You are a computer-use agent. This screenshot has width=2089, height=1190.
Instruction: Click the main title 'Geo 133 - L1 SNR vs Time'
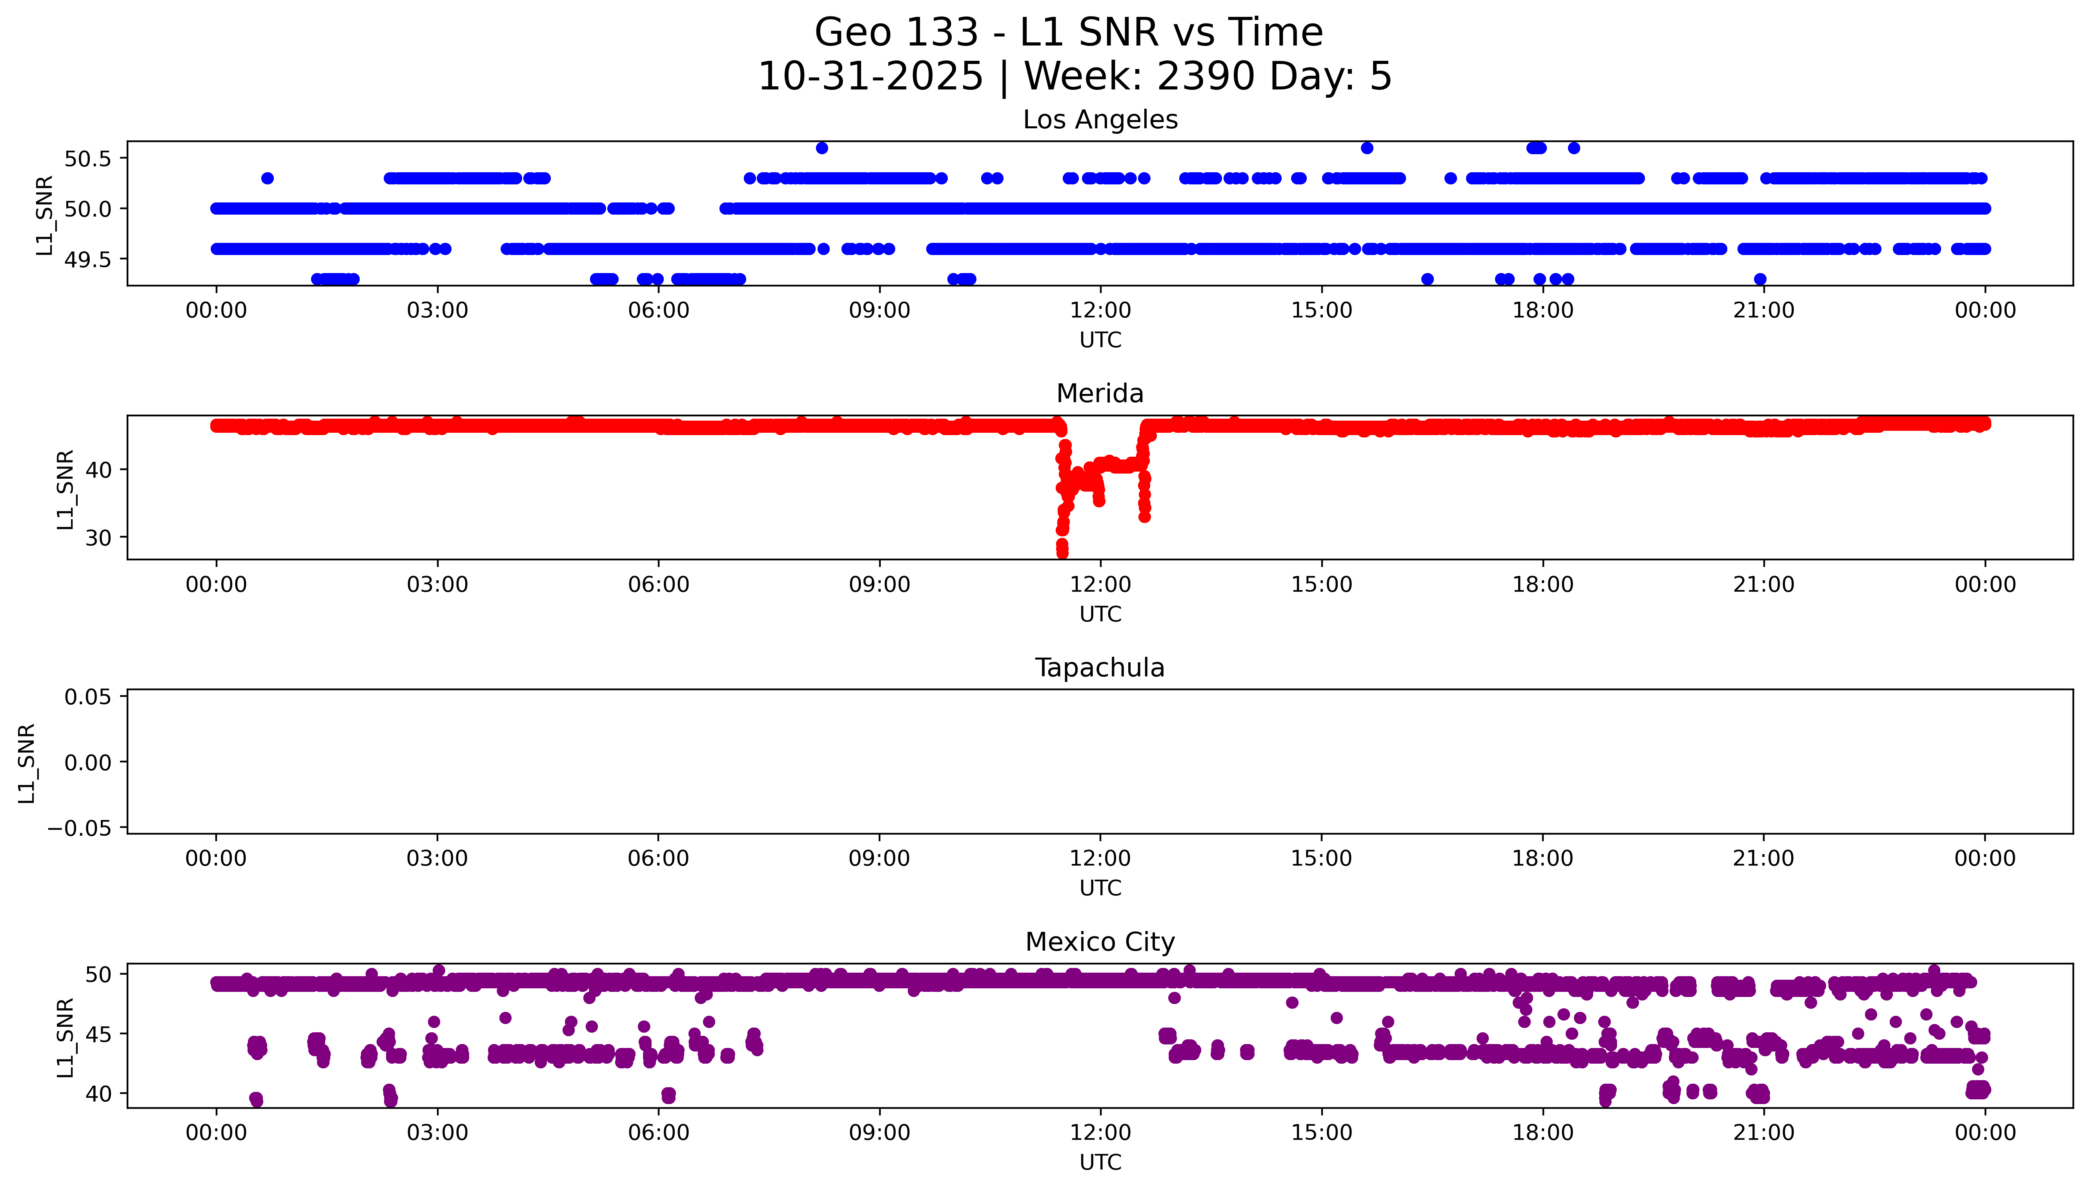point(1069,33)
